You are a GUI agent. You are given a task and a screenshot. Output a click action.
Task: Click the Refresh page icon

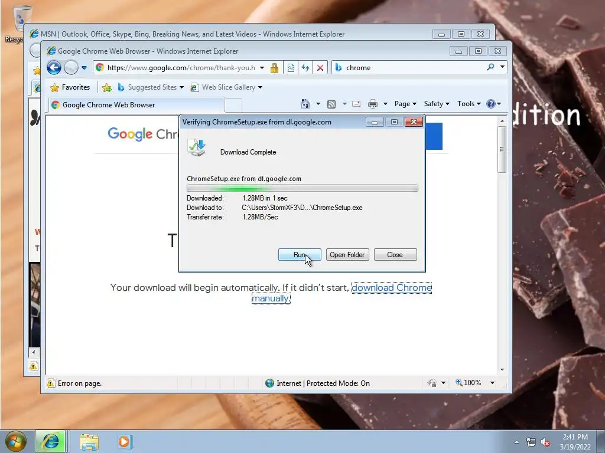pyautogui.click(x=305, y=68)
